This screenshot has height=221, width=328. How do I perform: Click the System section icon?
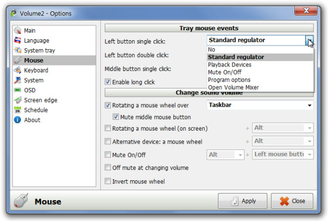point(17,80)
